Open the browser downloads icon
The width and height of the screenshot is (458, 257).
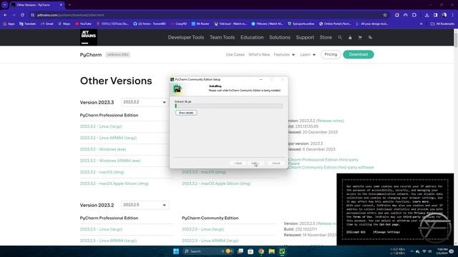(427, 15)
